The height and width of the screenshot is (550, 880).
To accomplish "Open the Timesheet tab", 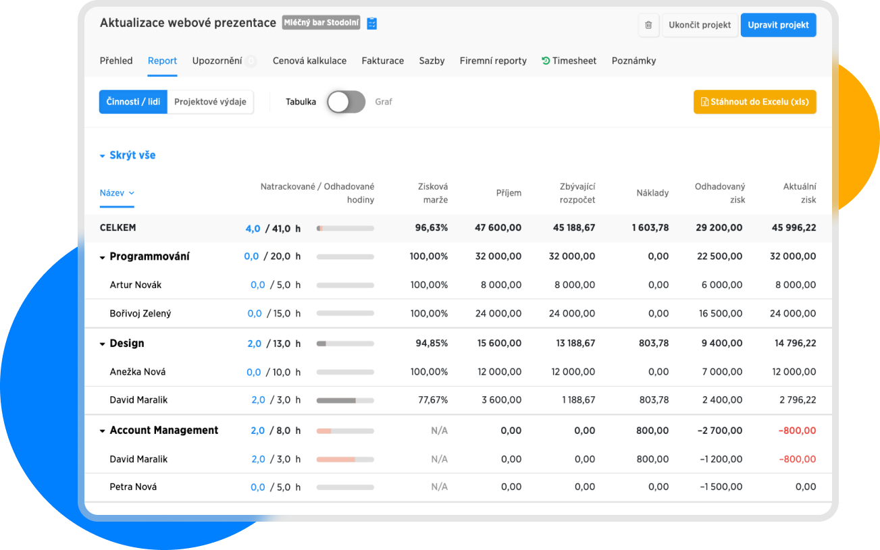I will (x=569, y=61).
